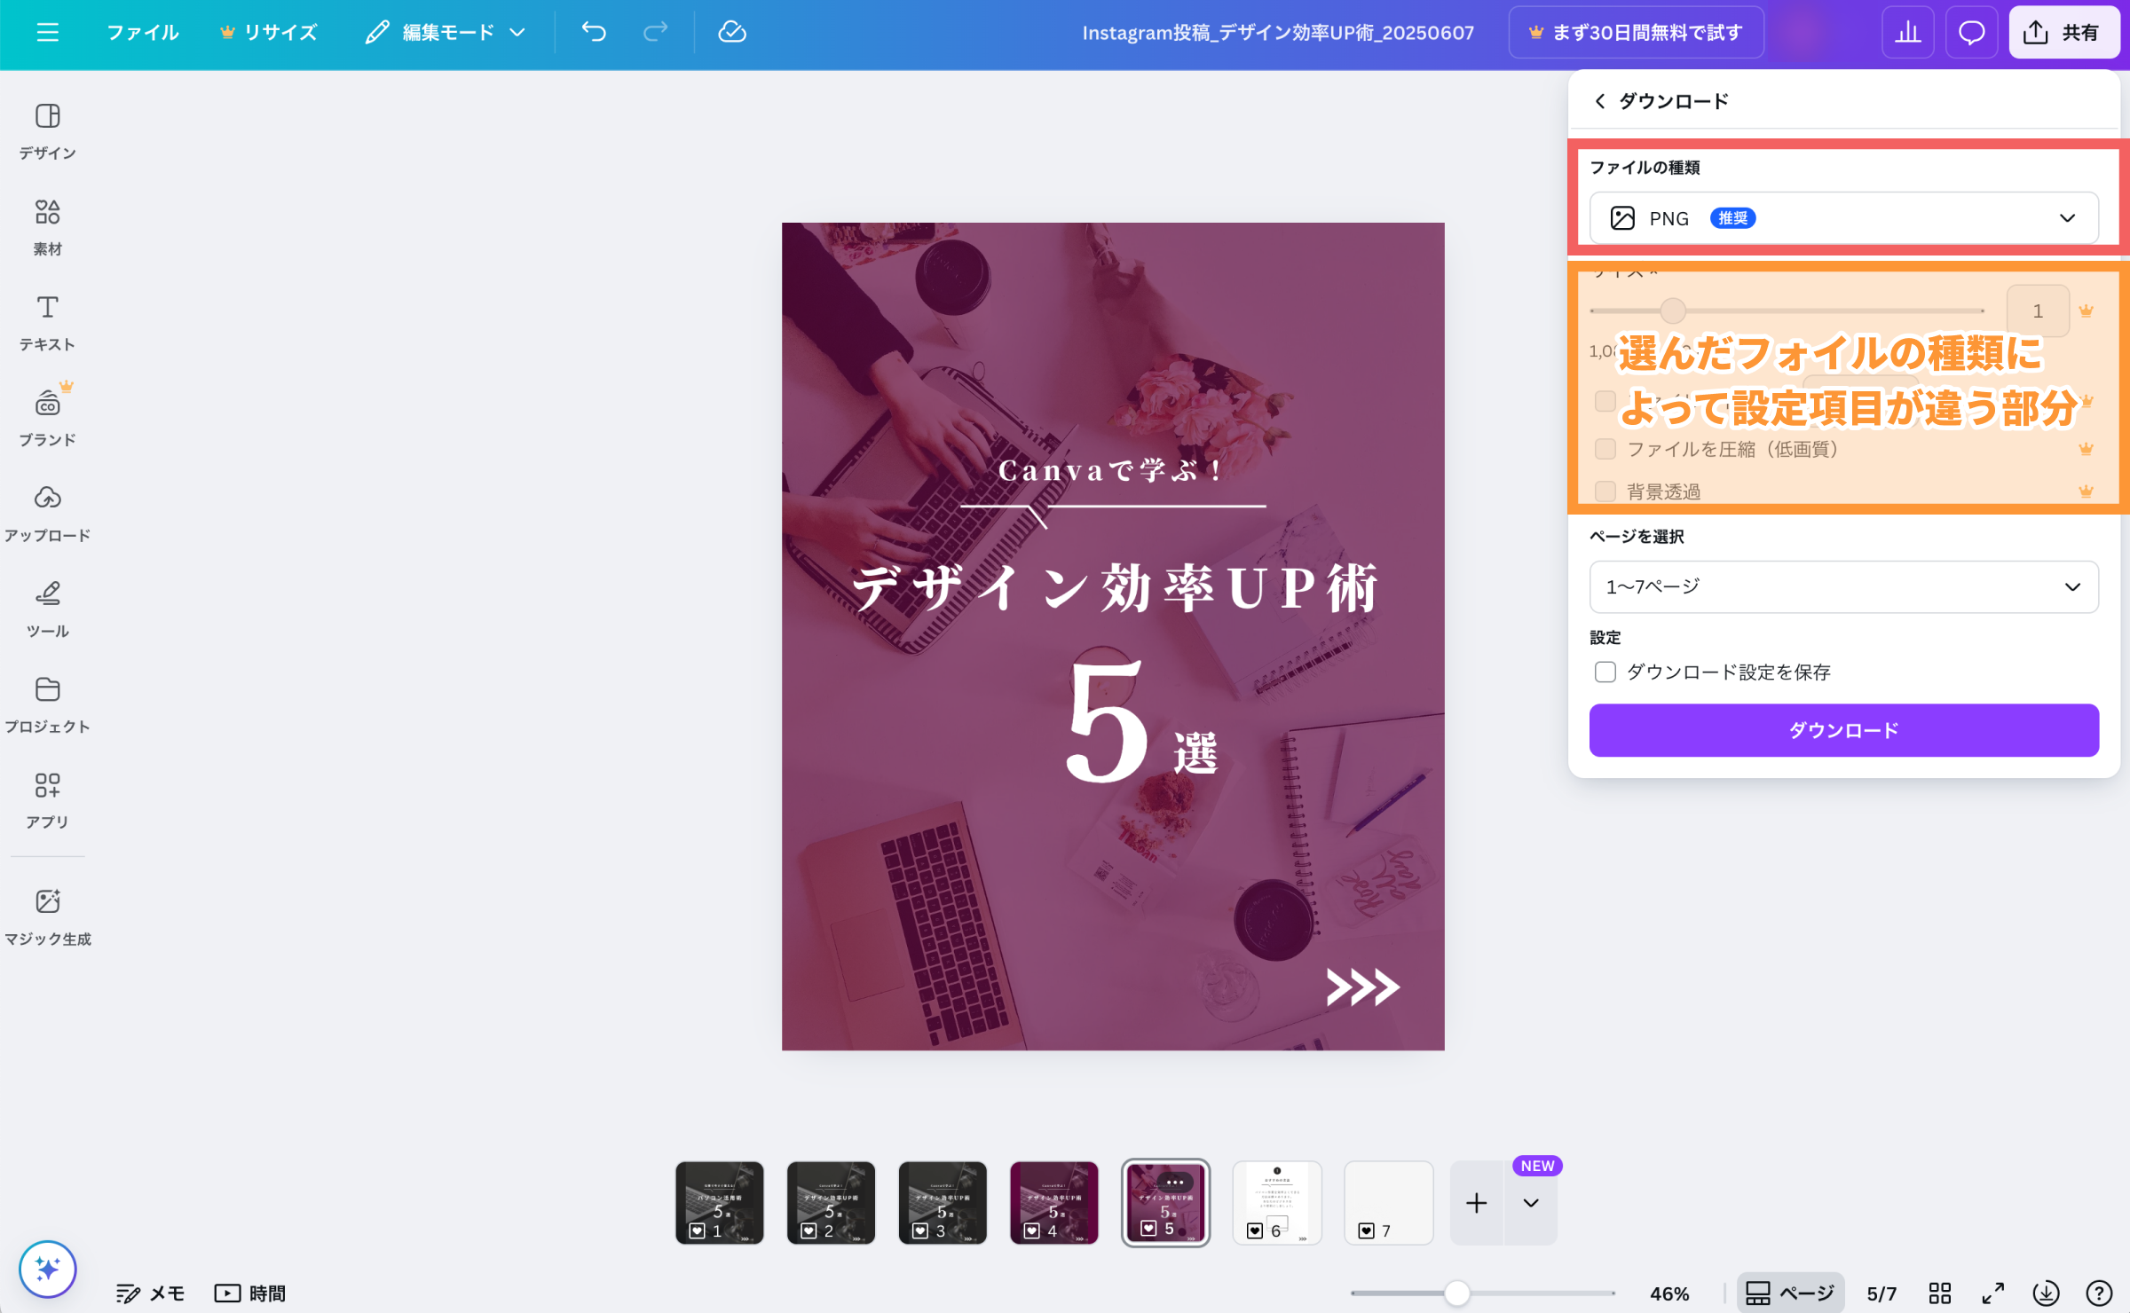Open page 5 thumbnail options dots
Screen dimensions: 2130x1313
(1175, 1182)
